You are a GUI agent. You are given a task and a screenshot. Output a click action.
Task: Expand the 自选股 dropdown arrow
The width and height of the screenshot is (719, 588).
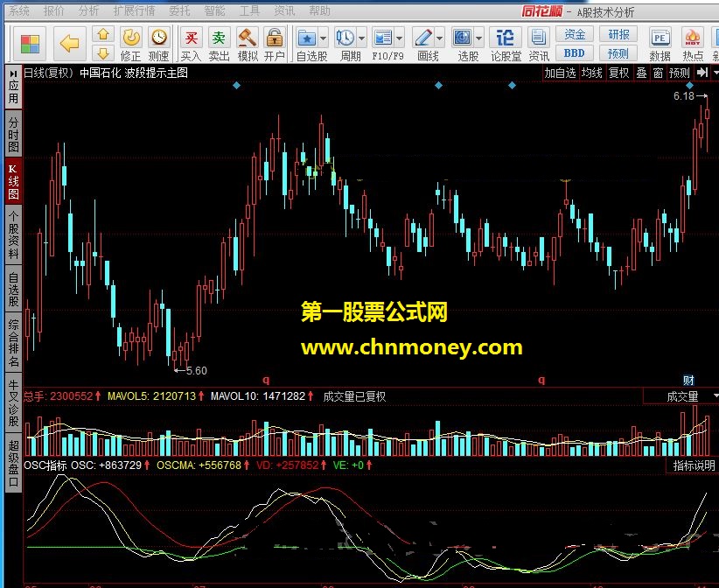point(323,38)
